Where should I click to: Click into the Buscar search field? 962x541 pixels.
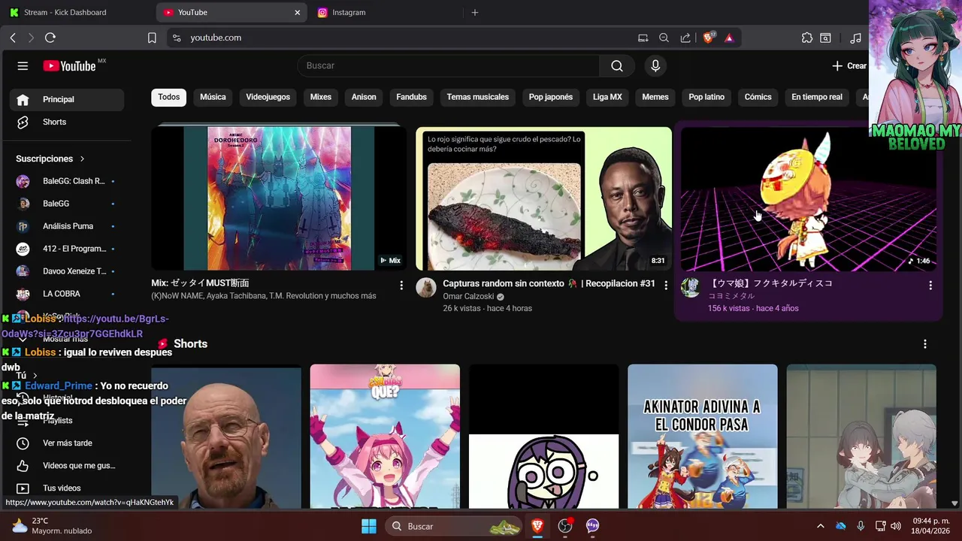click(449, 66)
